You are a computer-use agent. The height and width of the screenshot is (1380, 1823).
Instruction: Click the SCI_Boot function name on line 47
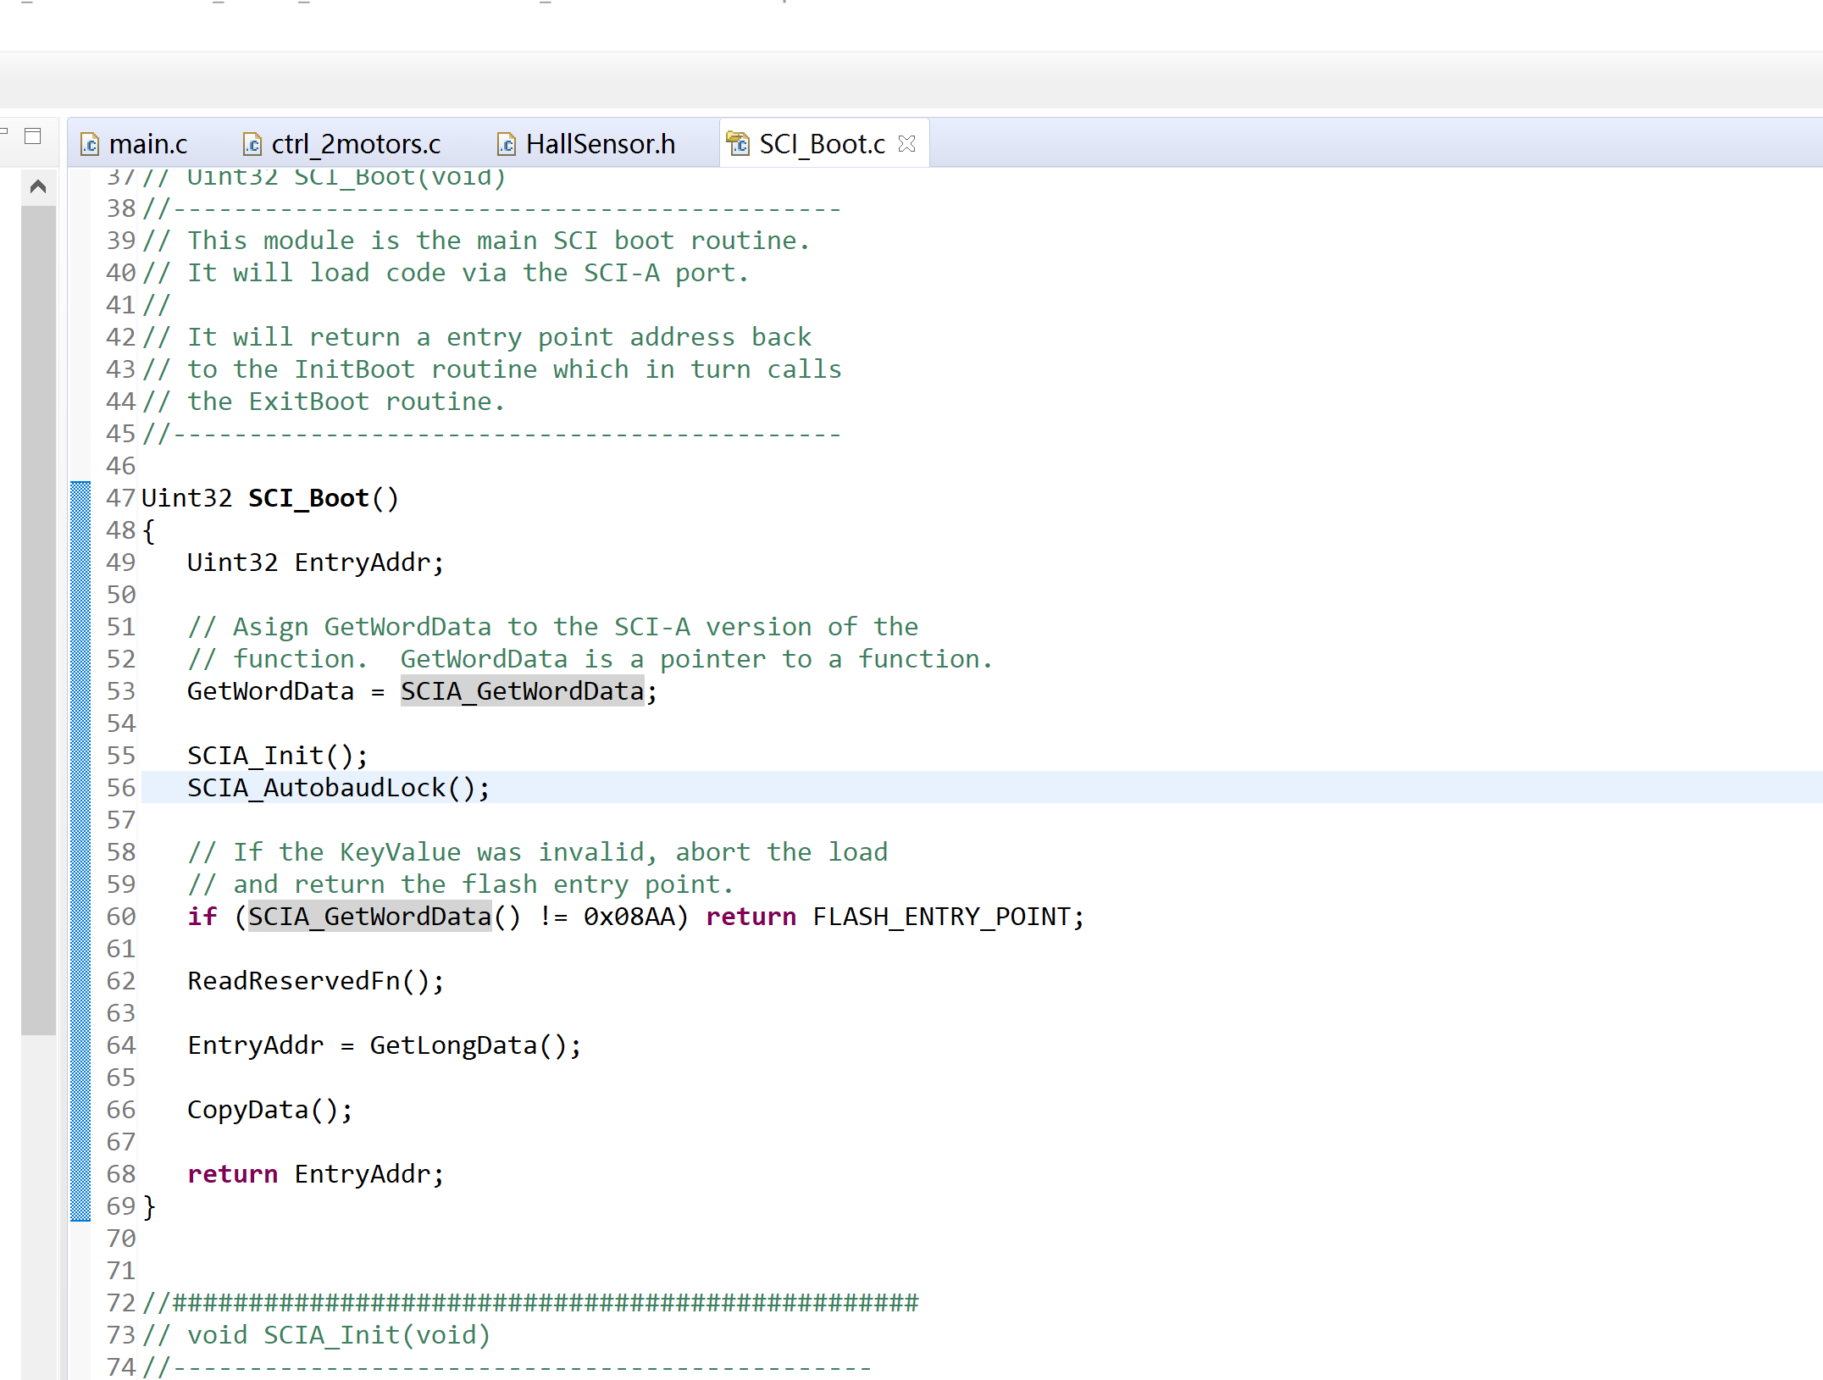click(x=308, y=498)
